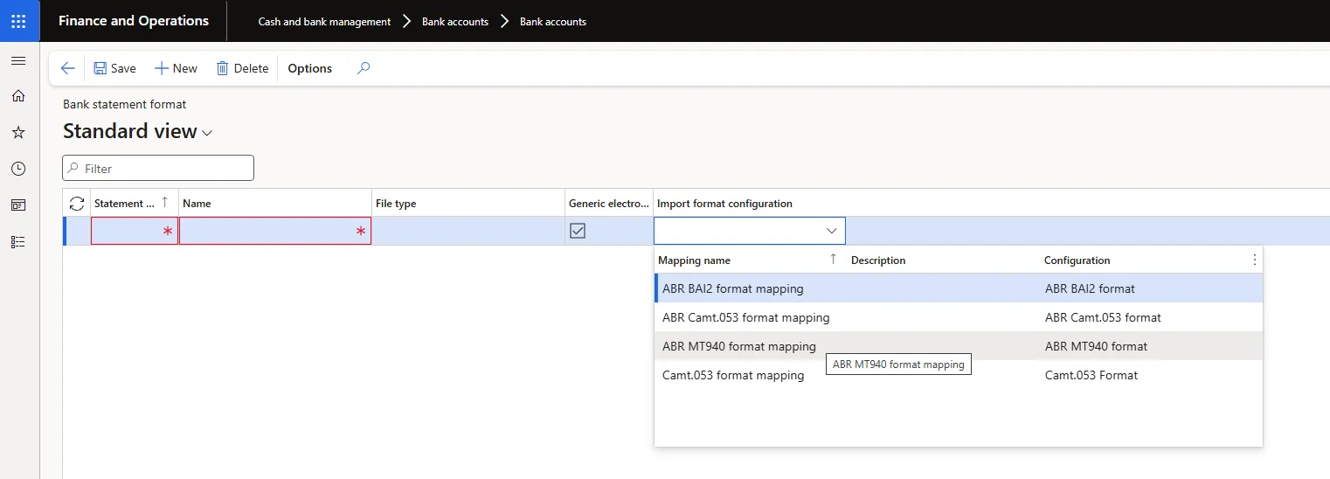This screenshot has height=479, width=1330.
Task: Click the row selector of the new row
Action: pos(77,231)
